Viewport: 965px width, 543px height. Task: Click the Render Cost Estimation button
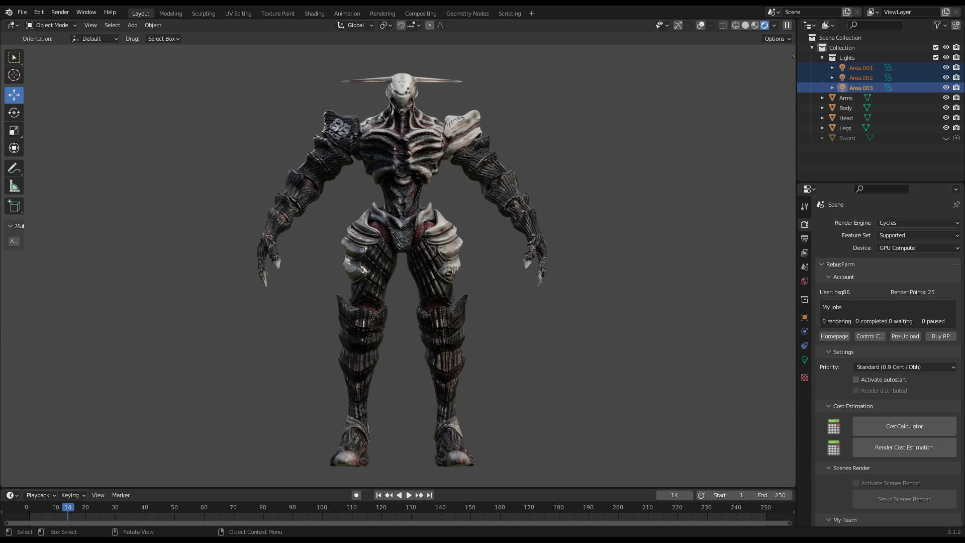[904, 447]
